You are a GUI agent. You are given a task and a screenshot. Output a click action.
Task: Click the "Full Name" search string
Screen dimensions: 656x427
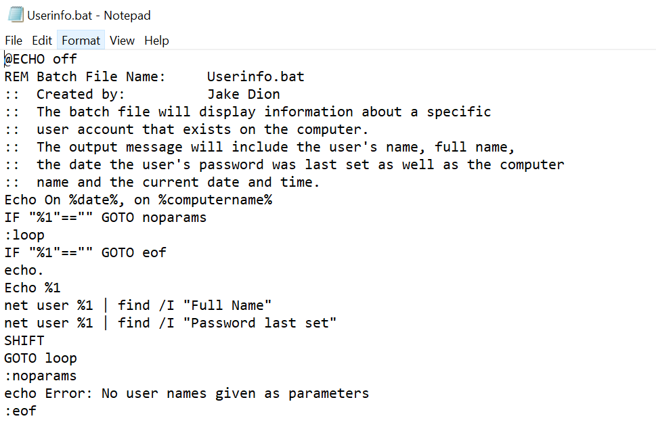click(x=227, y=305)
